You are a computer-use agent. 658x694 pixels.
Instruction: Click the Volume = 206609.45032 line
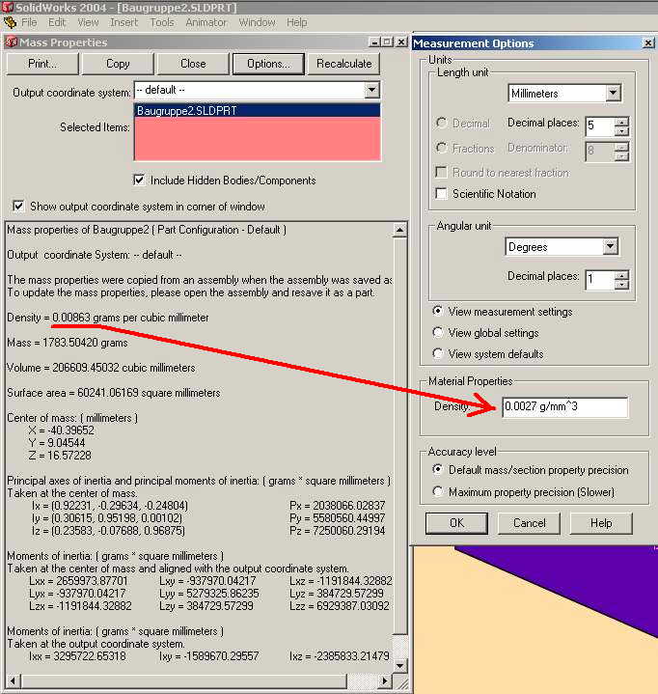101,368
